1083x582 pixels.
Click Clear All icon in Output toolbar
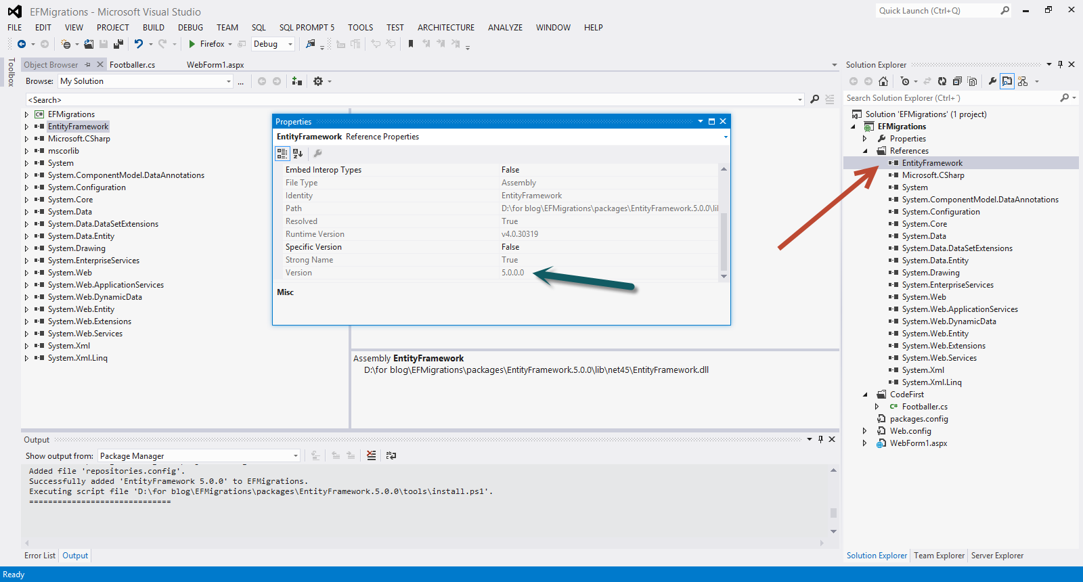pos(371,455)
